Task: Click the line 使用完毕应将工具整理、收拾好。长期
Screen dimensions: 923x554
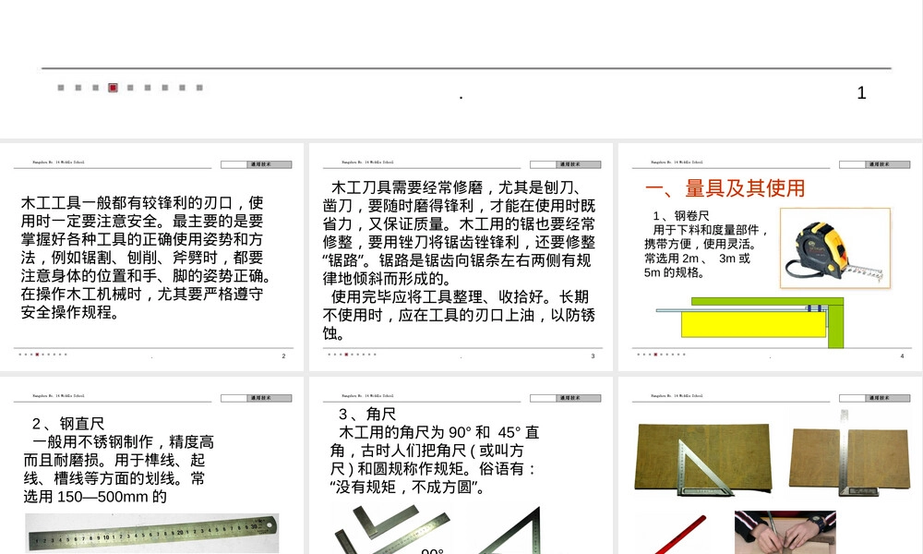Action: [x=460, y=297]
